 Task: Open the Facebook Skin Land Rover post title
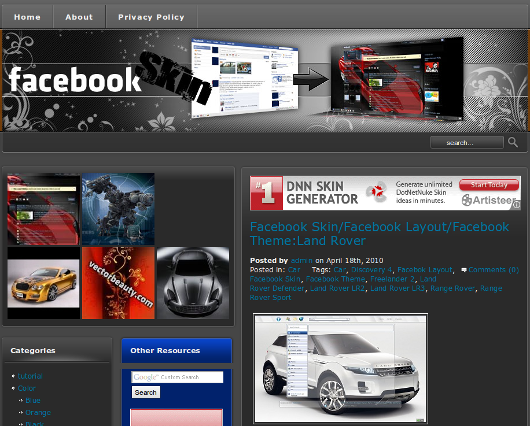(x=379, y=234)
